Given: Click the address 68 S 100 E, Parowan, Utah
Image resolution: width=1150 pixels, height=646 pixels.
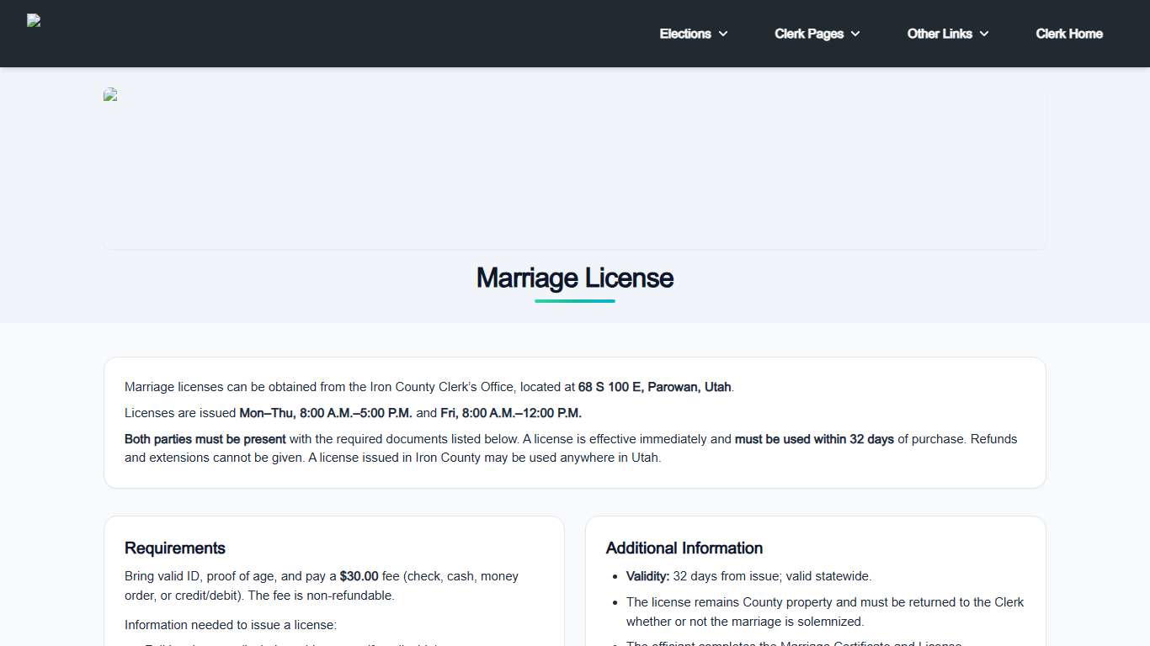Looking at the screenshot, I should click(654, 387).
